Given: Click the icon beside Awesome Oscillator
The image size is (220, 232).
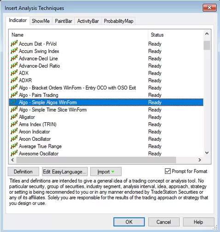Looking at the screenshot, I should [x=14, y=153].
